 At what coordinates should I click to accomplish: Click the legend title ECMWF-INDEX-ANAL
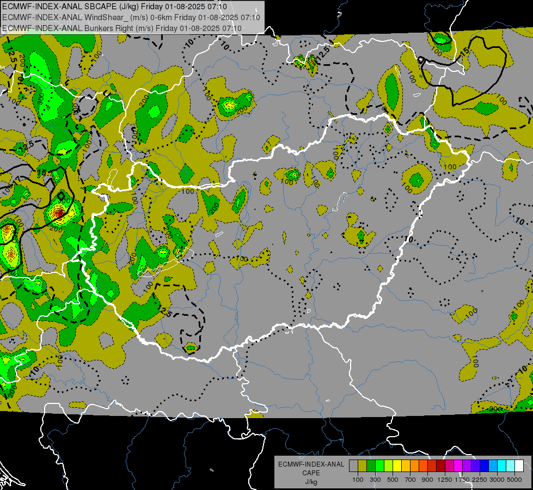311,464
